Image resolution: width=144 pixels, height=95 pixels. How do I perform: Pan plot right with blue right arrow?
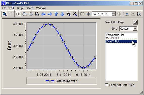50,14
